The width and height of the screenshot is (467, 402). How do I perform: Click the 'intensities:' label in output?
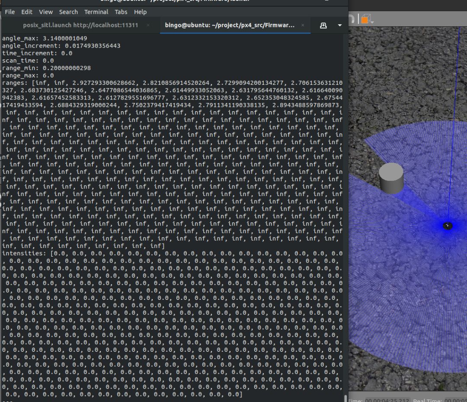click(x=24, y=254)
